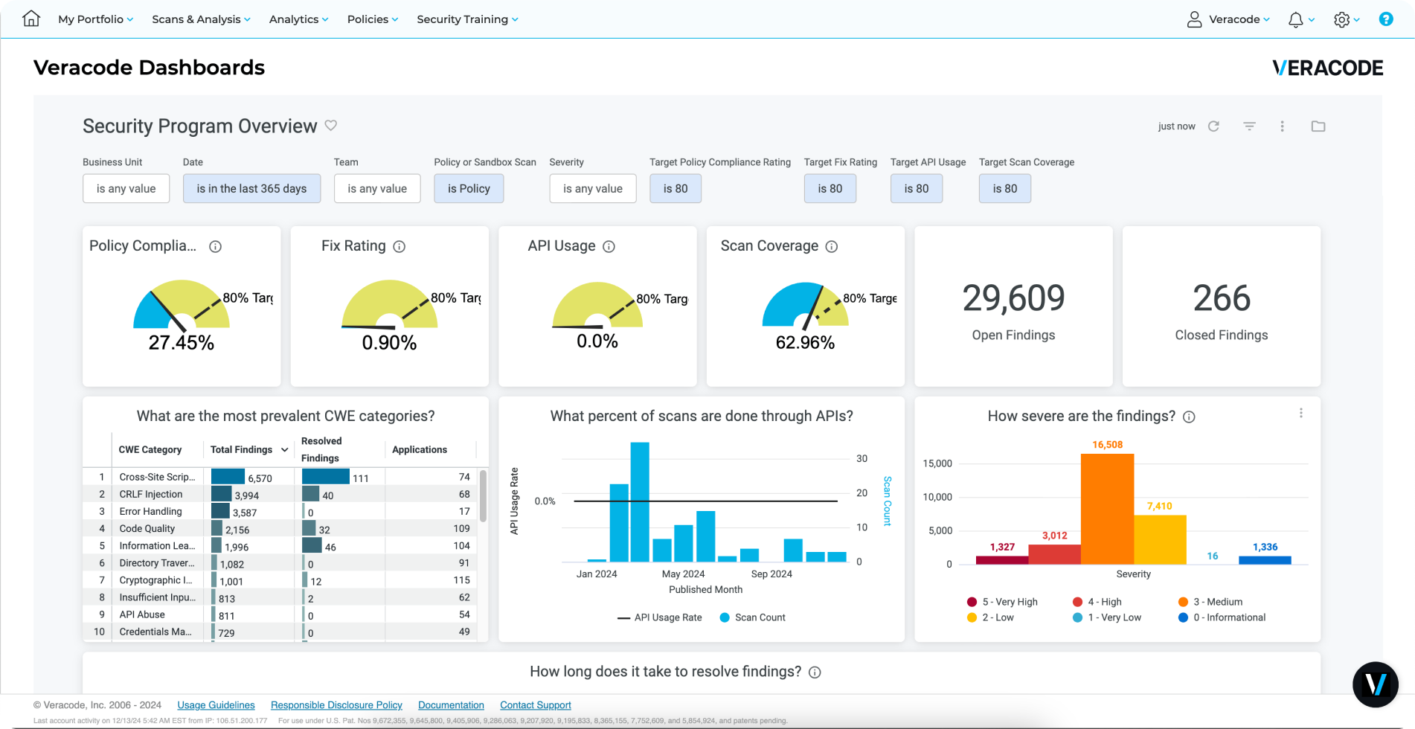Refresh the dashboard data
The image size is (1415, 729).
1213,126
